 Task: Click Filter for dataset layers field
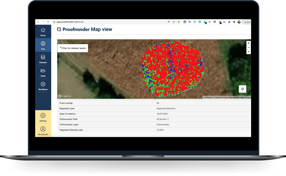click(73, 48)
